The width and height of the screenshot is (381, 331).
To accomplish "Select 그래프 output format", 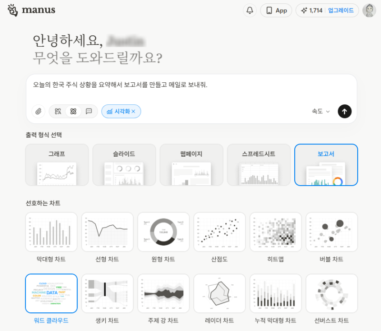I will click(57, 165).
